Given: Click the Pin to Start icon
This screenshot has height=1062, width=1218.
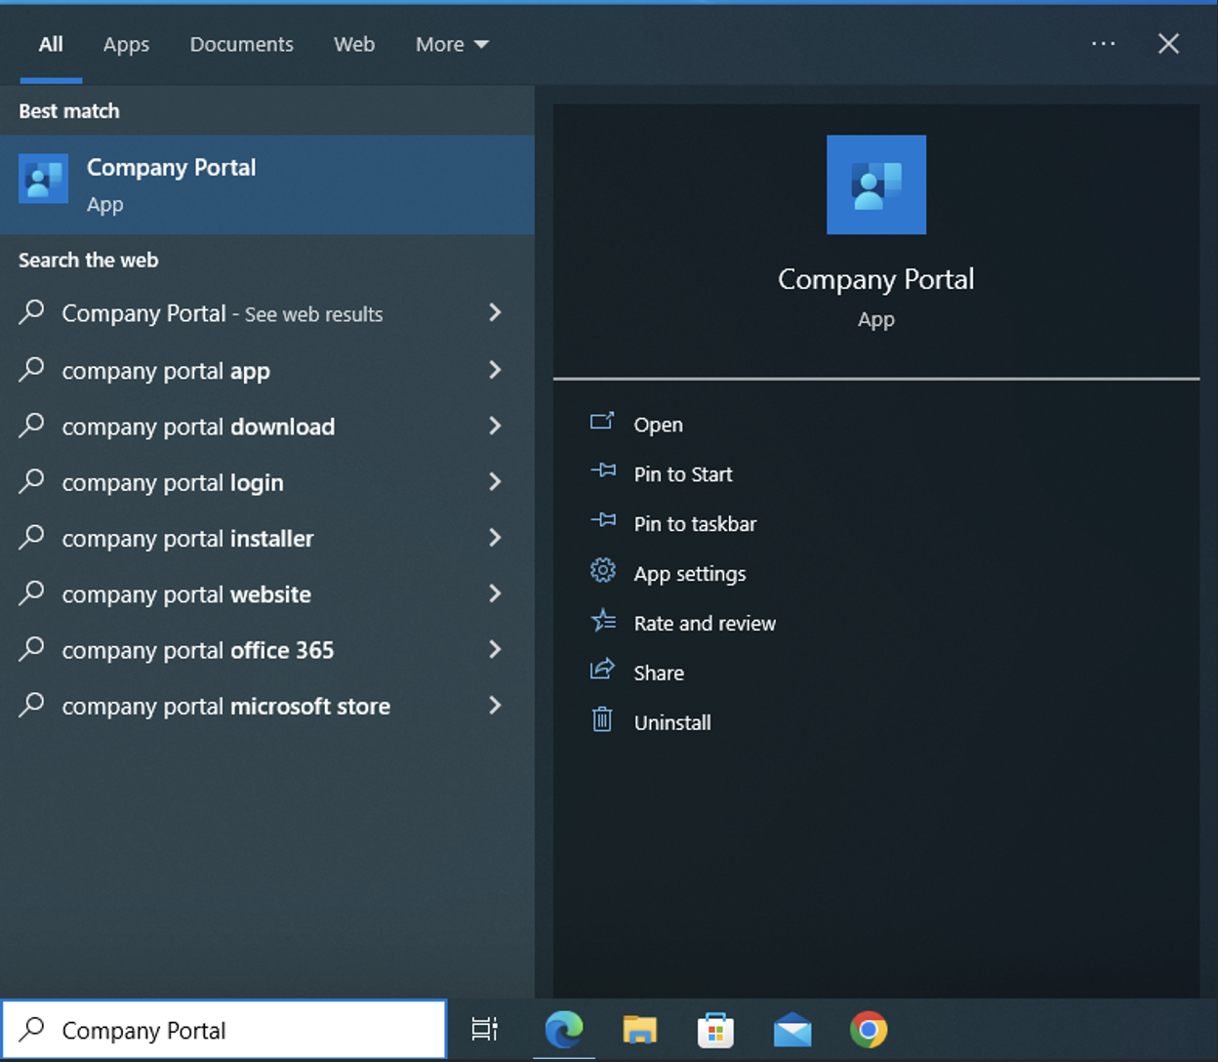Looking at the screenshot, I should pyautogui.click(x=603, y=471).
